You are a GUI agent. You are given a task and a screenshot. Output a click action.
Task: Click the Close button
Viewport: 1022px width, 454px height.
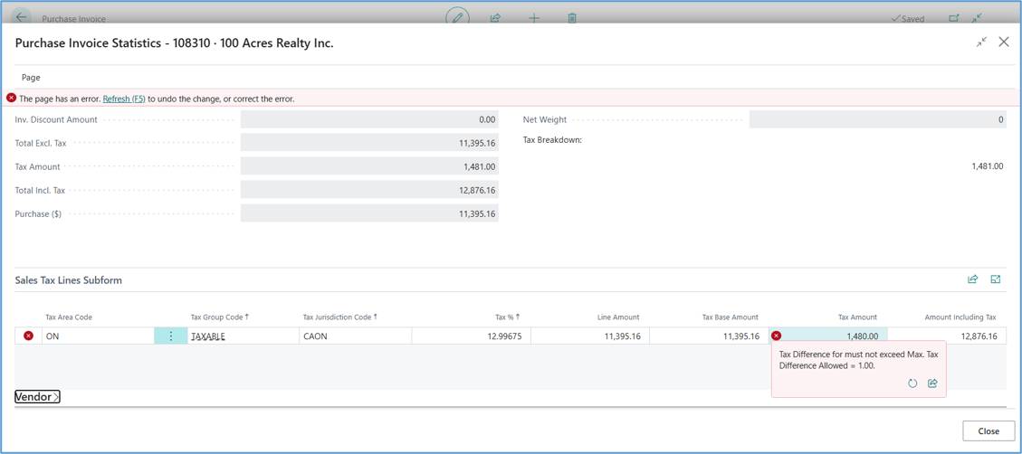tap(989, 431)
